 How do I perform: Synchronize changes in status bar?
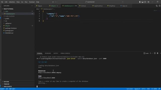click(7, 89)
